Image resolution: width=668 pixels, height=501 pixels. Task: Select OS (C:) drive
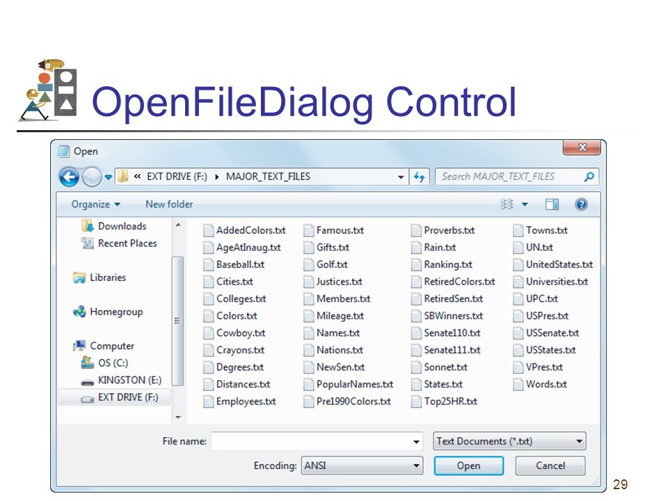(x=104, y=363)
